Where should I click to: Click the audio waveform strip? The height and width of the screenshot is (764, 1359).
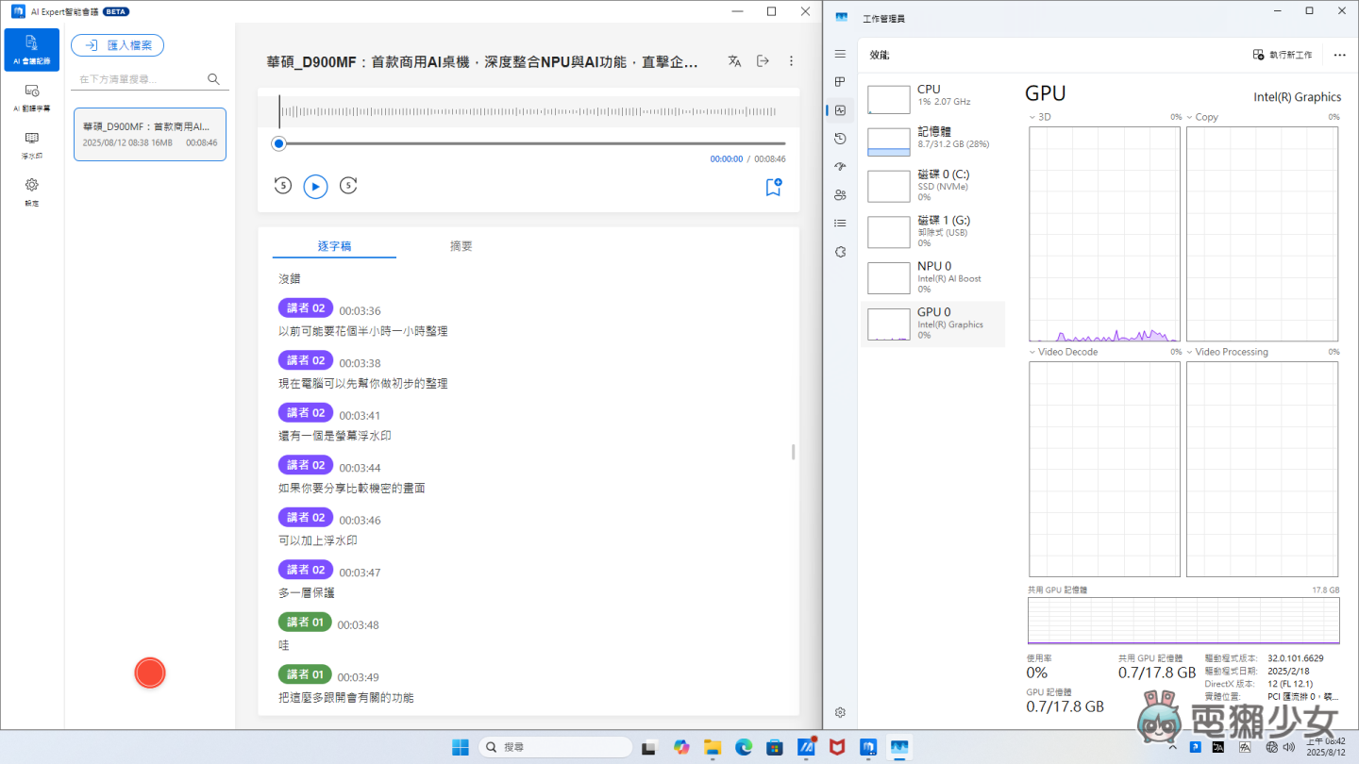tap(528, 111)
